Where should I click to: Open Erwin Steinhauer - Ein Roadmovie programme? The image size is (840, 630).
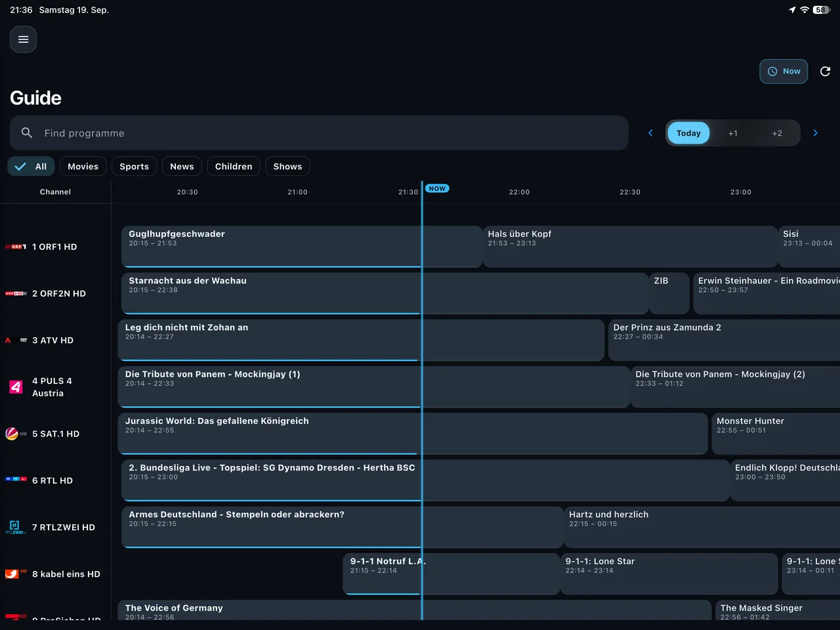(766, 293)
